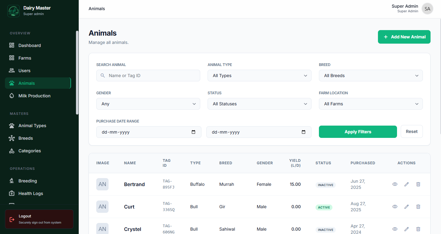Click the sidebar vertical scrollbar
441x234 pixels.
tap(77, 72)
